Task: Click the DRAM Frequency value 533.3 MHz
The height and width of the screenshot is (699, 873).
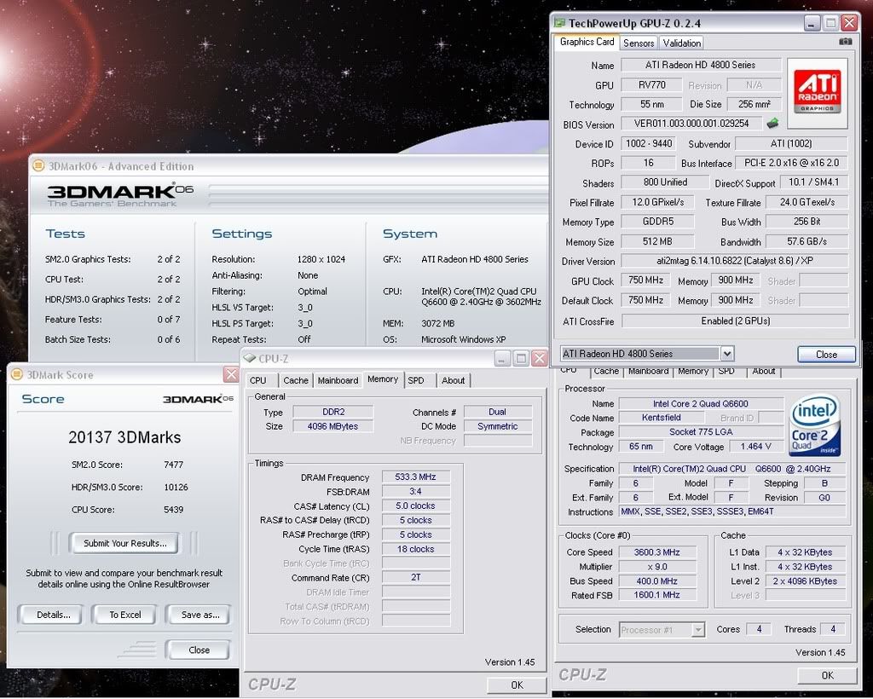Action: coord(415,477)
